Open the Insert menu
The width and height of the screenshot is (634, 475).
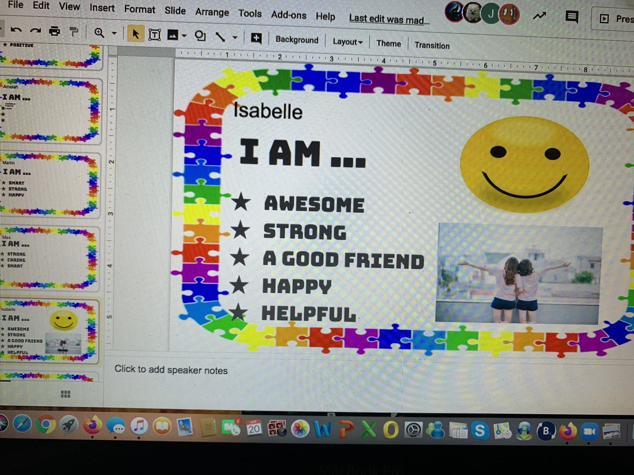pyautogui.click(x=102, y=8)
